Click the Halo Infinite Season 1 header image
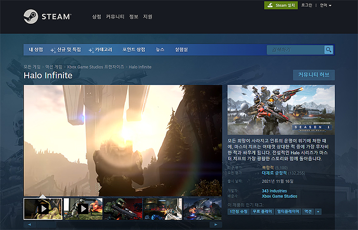 pos(281,110)
